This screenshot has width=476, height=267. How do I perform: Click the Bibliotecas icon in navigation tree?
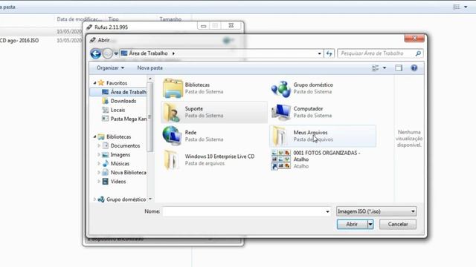tap(101, 136)
